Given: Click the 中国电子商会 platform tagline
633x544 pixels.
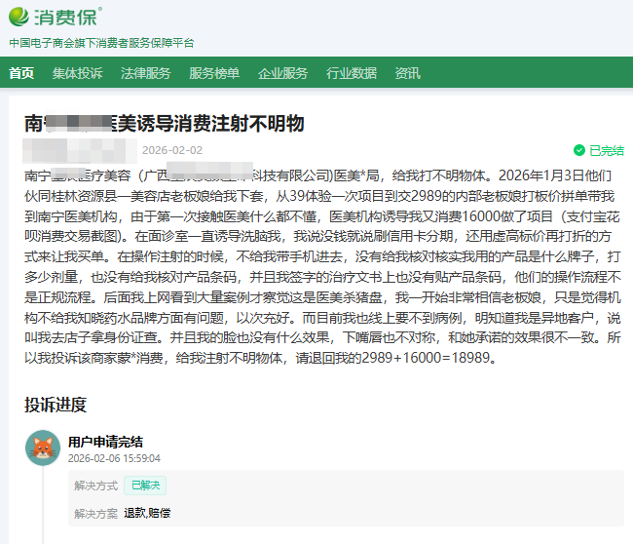Looking at the screenshot, I should [101, 43].
